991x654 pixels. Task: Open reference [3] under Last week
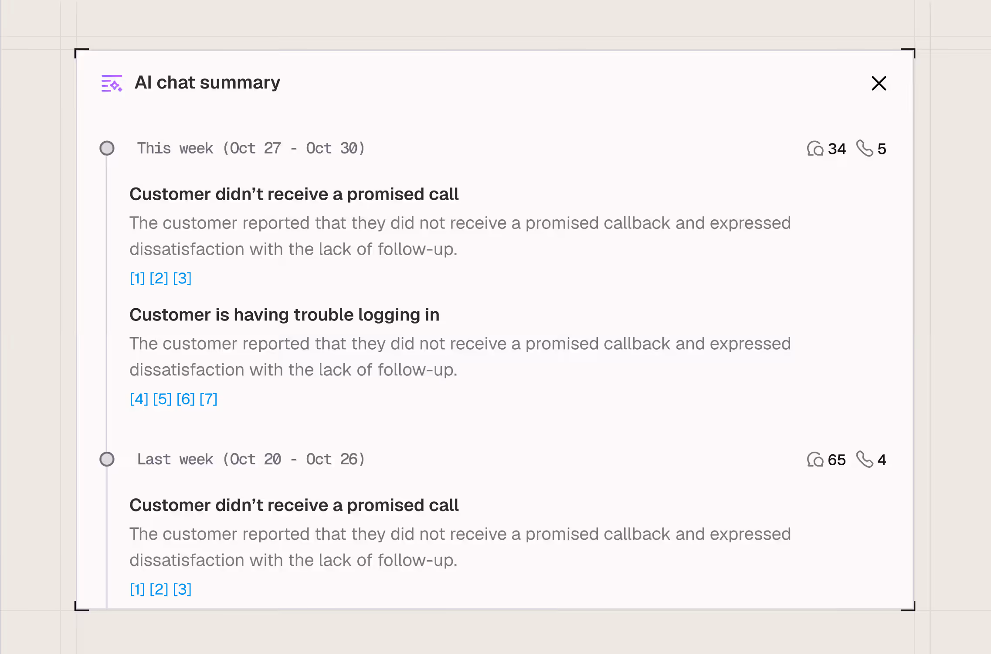coord(182,589)
